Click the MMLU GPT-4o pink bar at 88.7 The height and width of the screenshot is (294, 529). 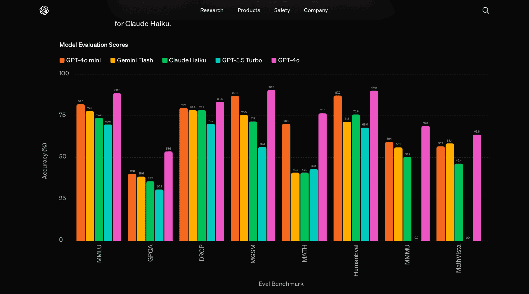117,167
